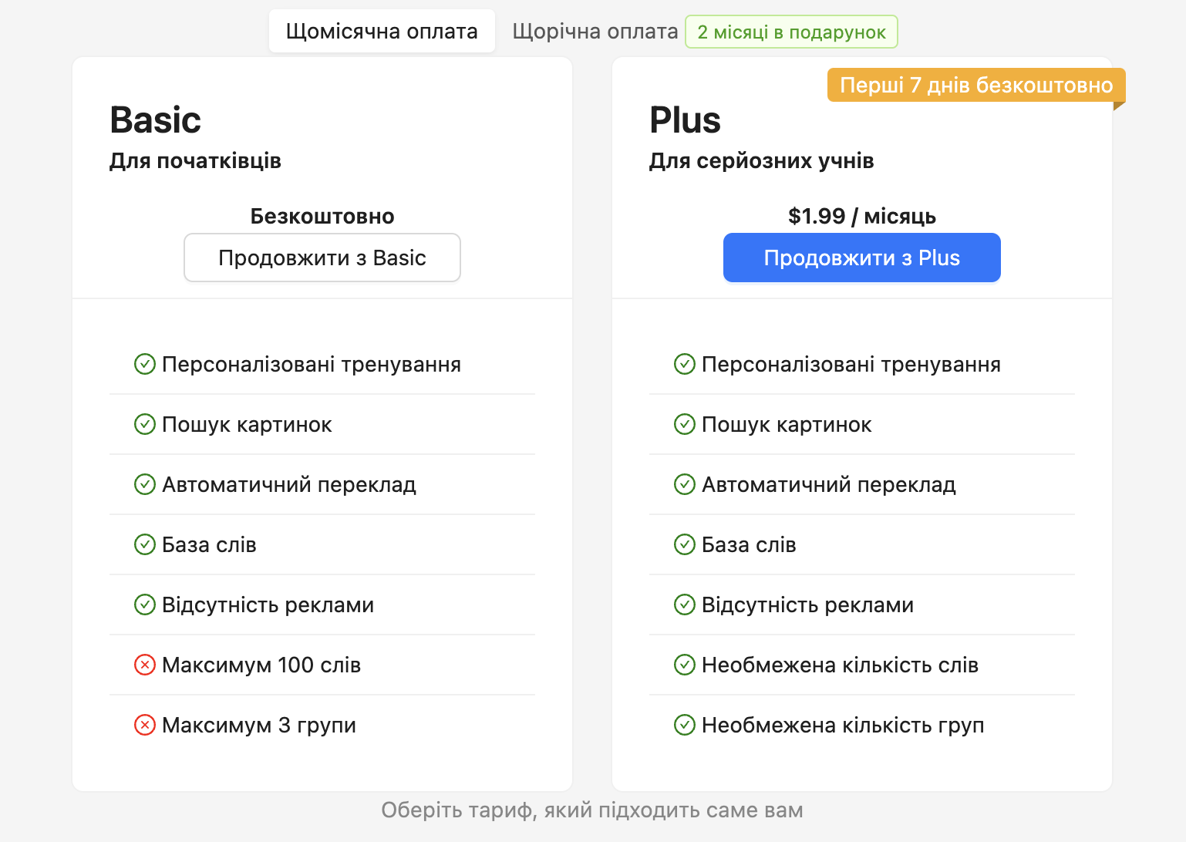Click База слів text in Plus card

click(x=749, y=544)
